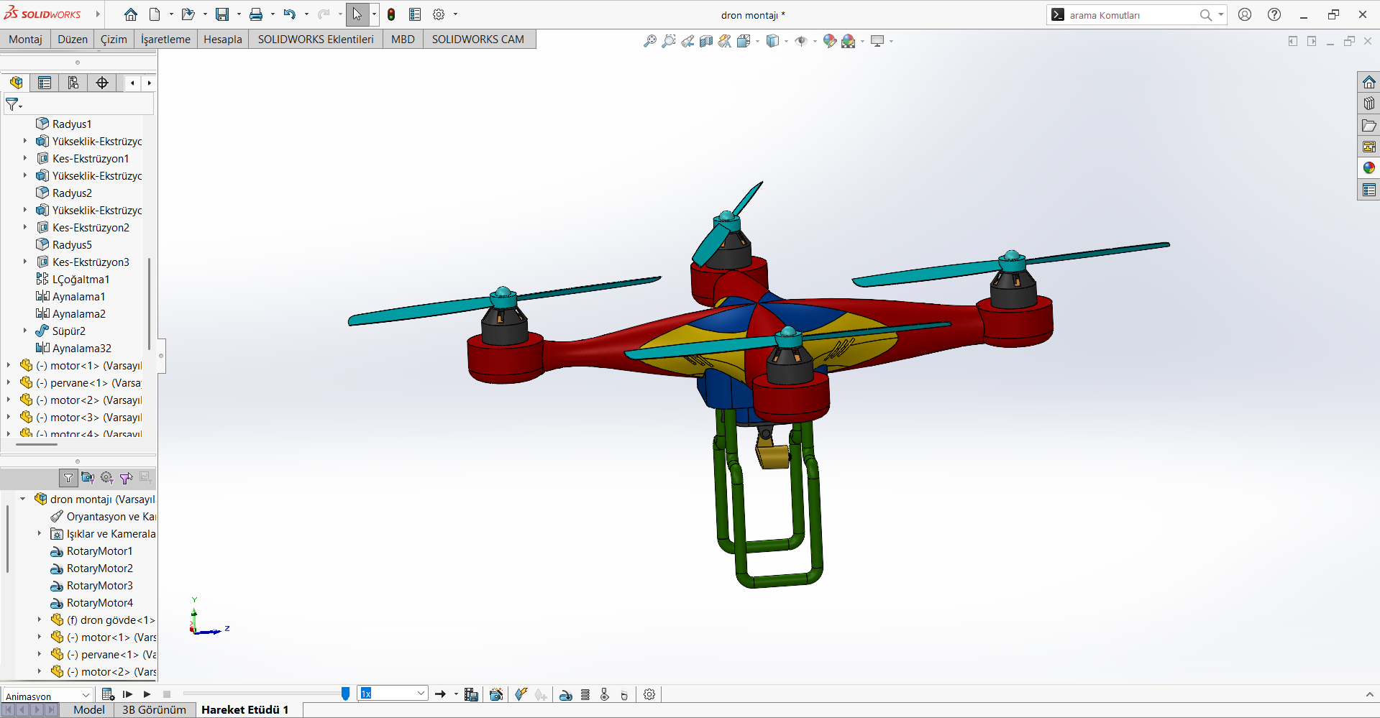
Task: Click Play animation button
Action: [x=147, y=694]
